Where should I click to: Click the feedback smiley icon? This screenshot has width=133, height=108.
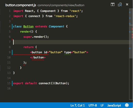[127, 105]
